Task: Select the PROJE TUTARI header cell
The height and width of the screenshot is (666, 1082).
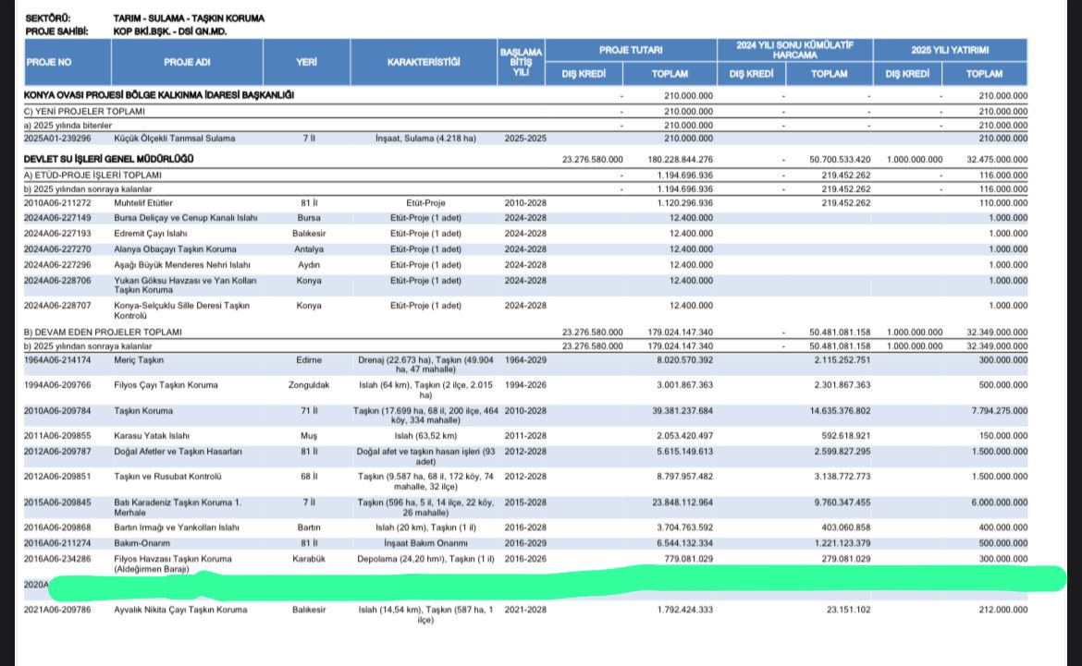Action: (630, 50)
